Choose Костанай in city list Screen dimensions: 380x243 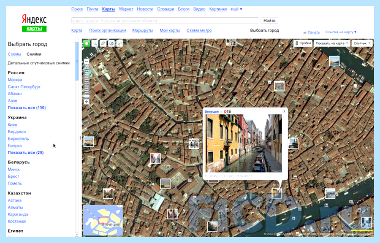point(17,221)
